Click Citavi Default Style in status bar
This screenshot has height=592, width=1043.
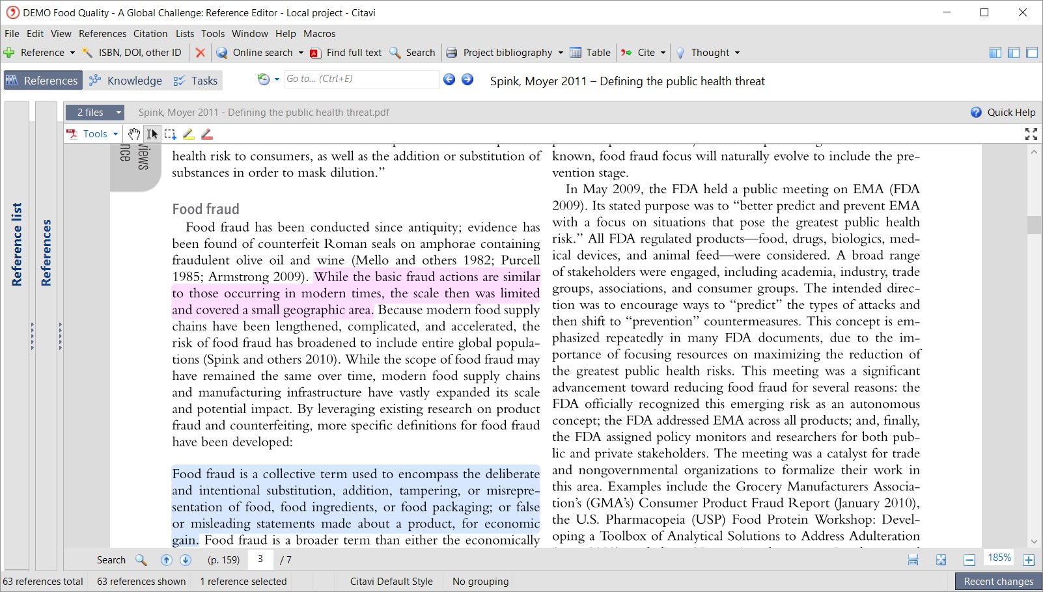pos(391,582)
